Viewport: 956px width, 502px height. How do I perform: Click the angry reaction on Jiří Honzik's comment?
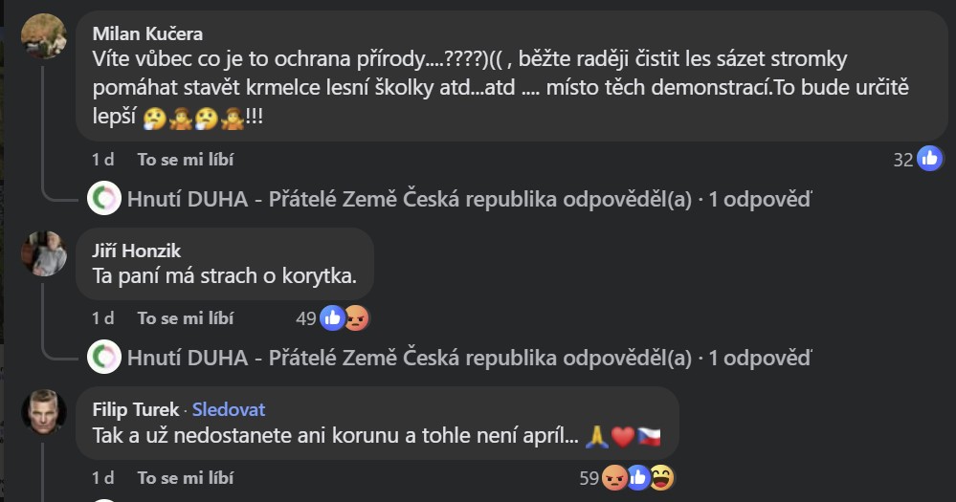[x=356, y=318]
